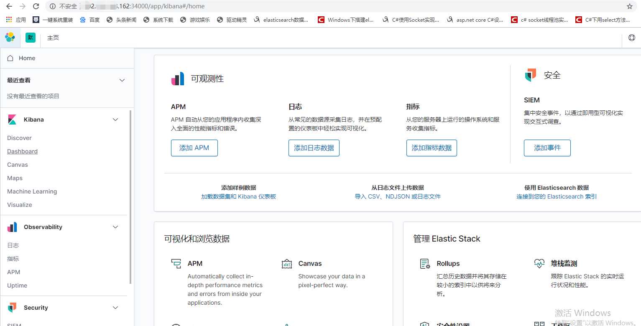The height and width of the screenshot is (326, 641).
Task: Click the 安全 shield logo
Action: click(x=531, y=75)
